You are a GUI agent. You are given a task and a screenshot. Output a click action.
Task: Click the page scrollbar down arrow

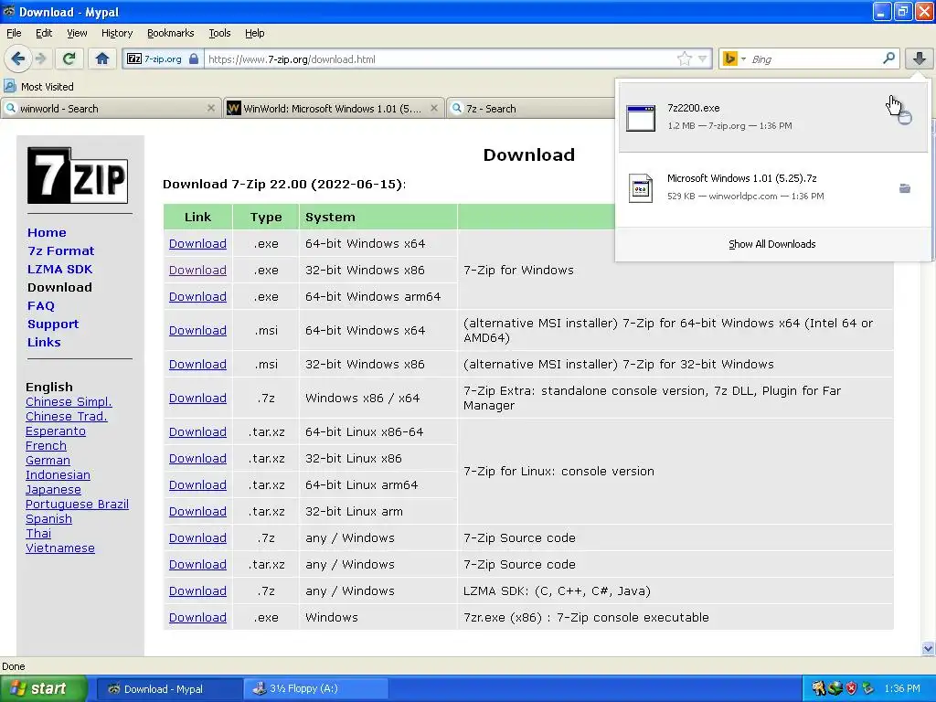(x=928, y=648)
